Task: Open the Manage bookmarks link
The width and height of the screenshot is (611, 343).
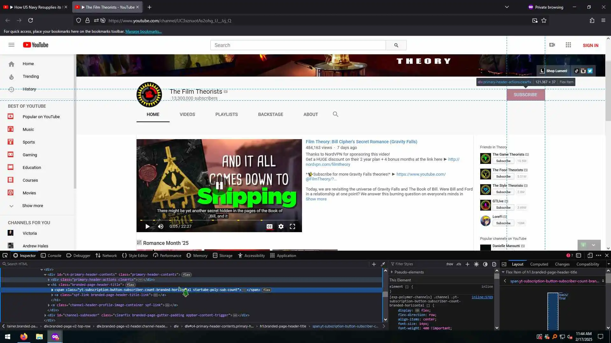Action: tap(143, 31)
